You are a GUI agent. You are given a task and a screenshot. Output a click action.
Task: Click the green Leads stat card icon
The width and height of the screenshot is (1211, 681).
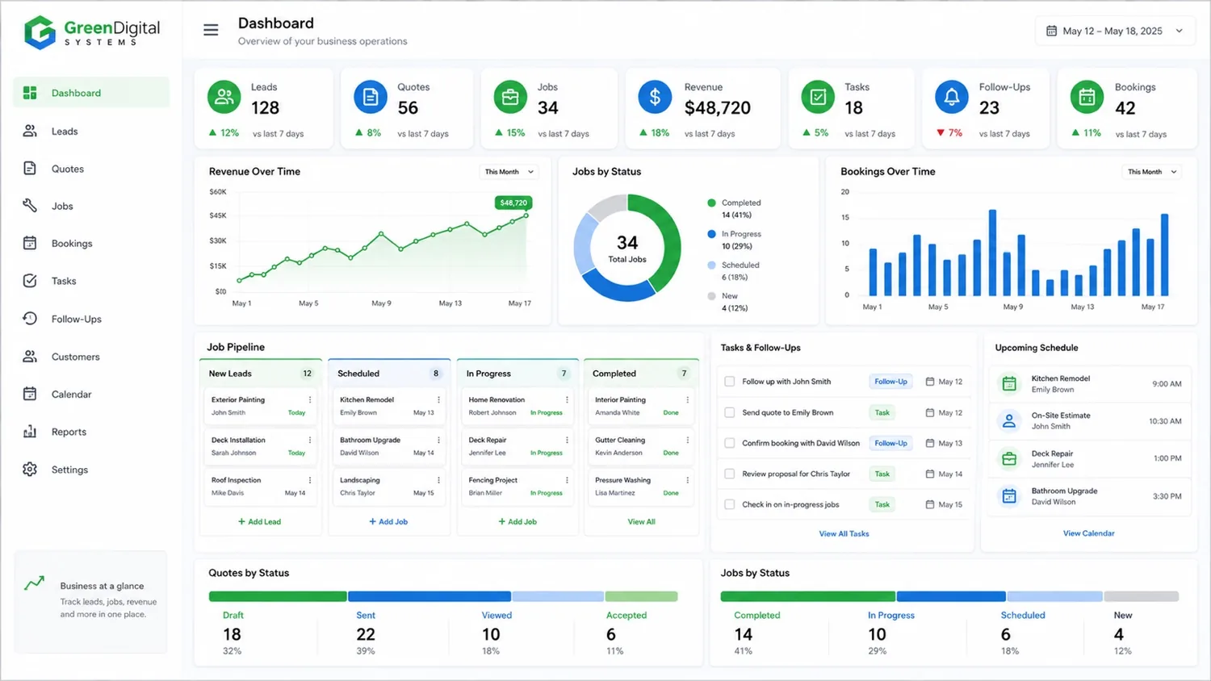(224, 98)
